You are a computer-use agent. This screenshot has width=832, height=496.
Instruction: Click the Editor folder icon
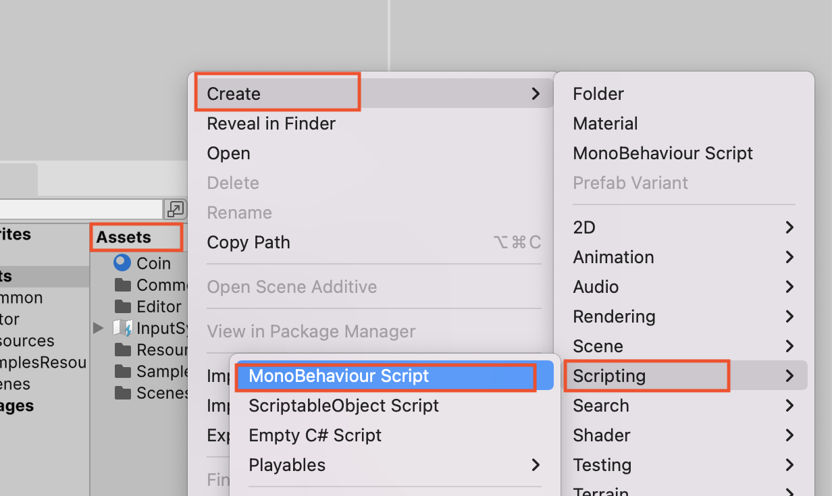[122, 306]
